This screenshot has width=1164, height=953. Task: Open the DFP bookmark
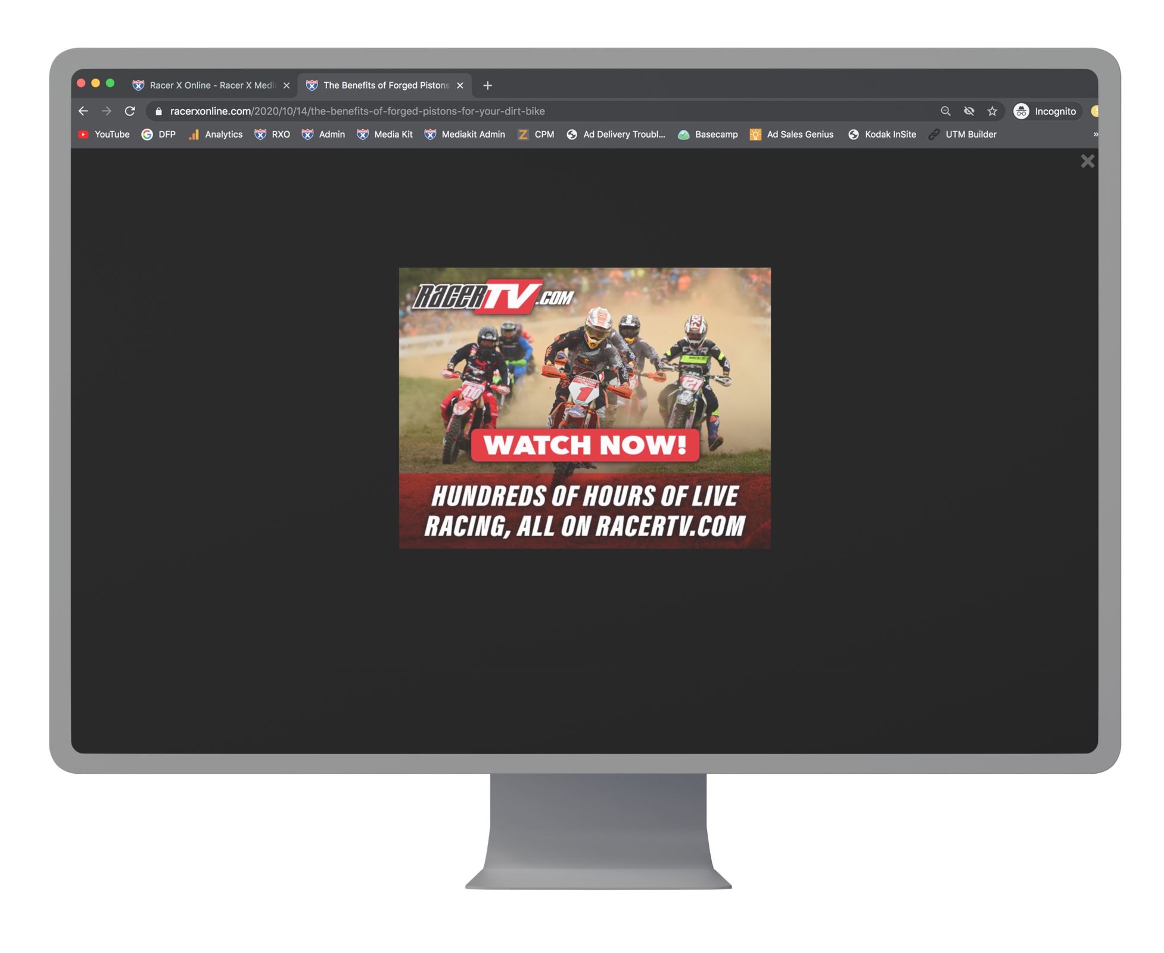(x=158, y=135)
